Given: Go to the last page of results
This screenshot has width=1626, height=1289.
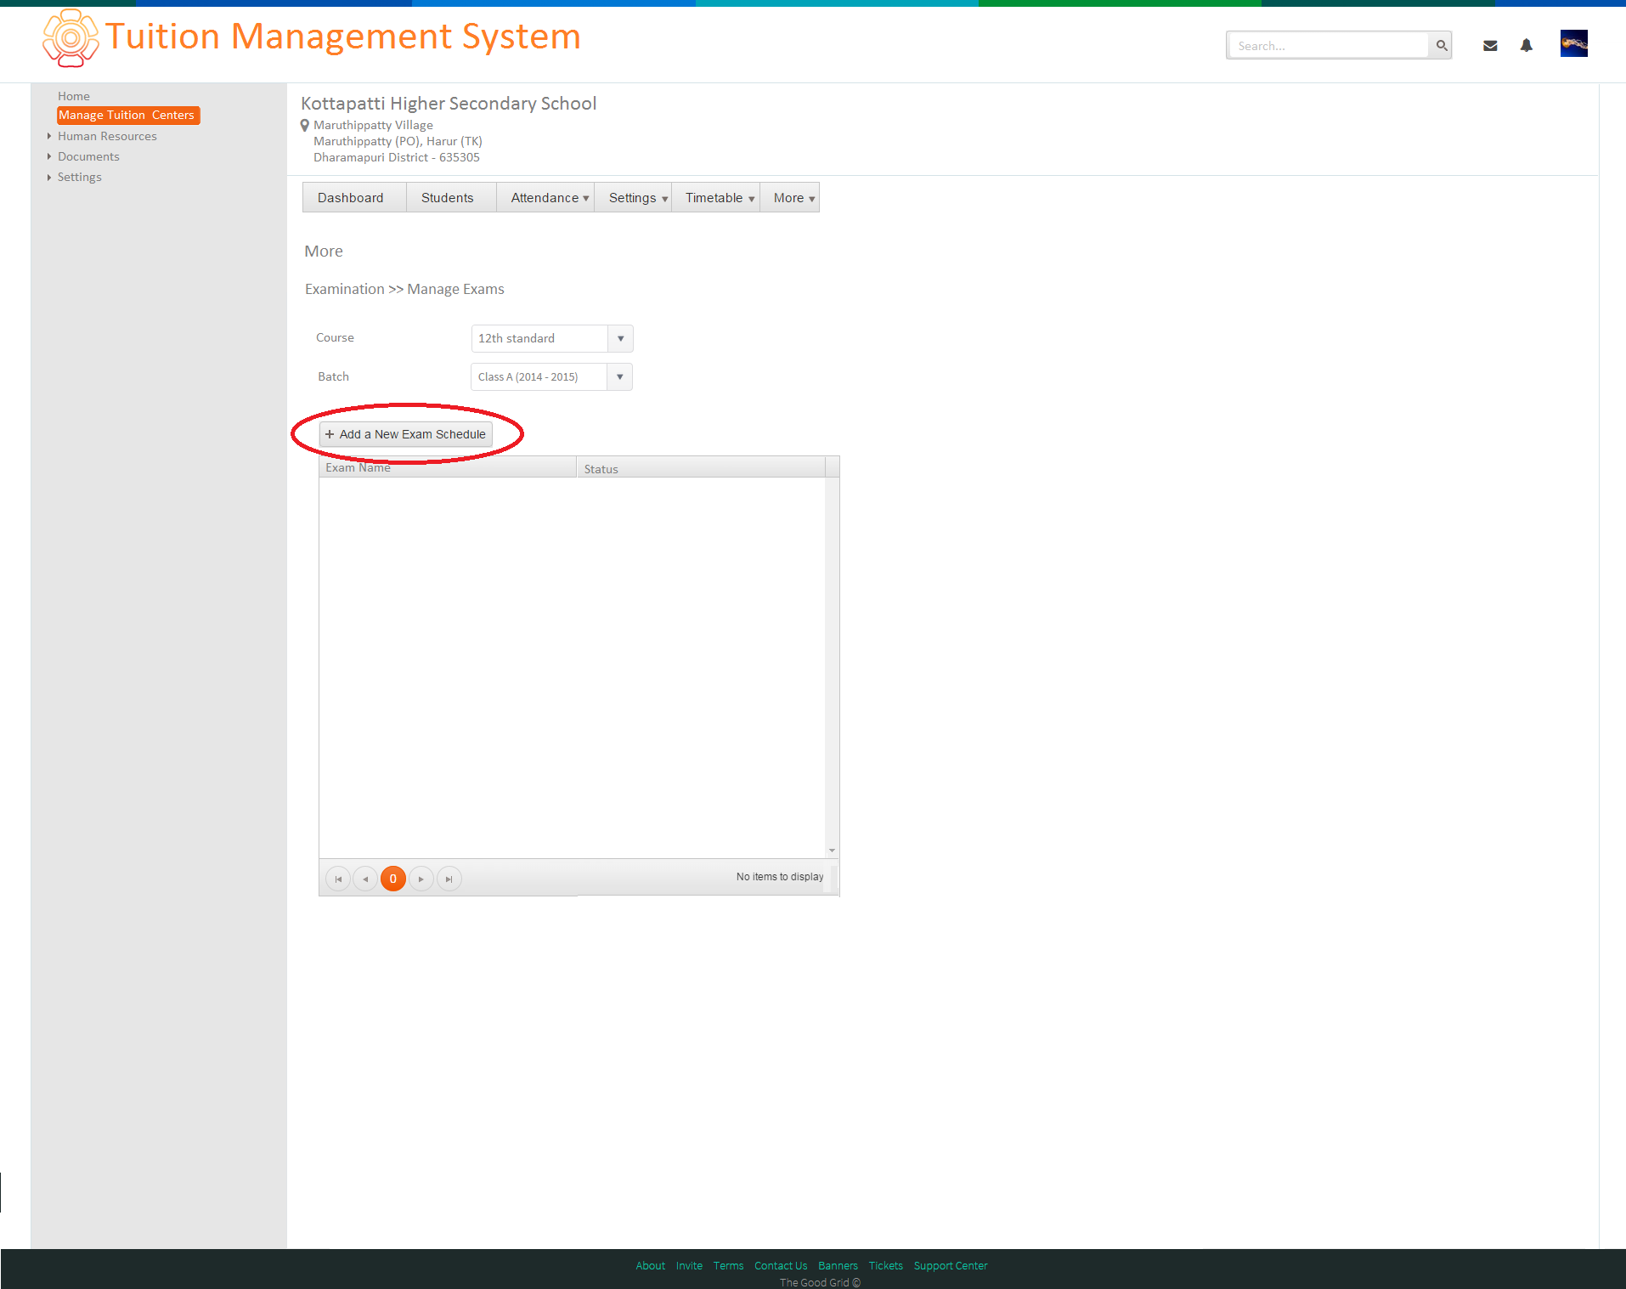Looking at the screenshot, I should [449, 879].
